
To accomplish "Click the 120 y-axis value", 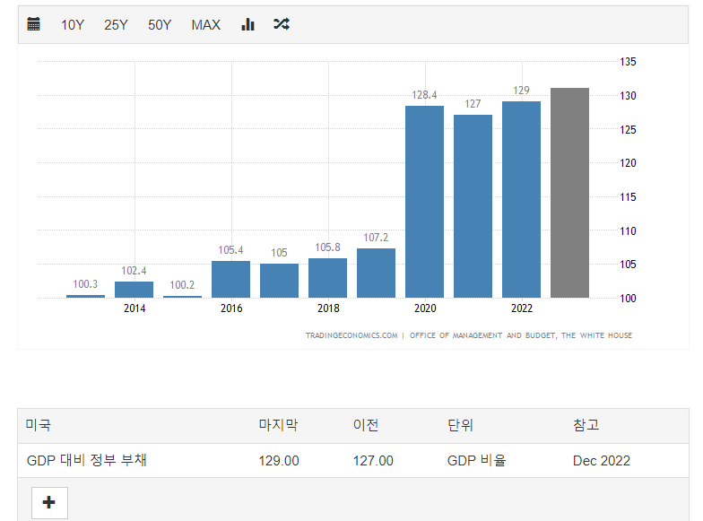I will 628,163.
